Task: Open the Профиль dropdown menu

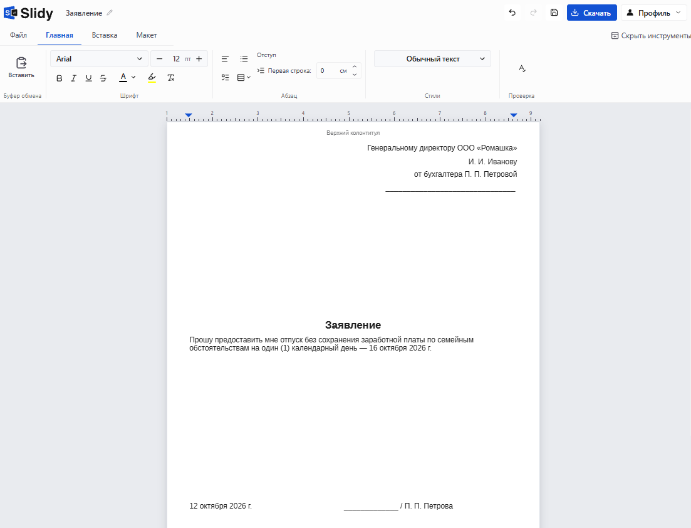Action: coord(653,13)
